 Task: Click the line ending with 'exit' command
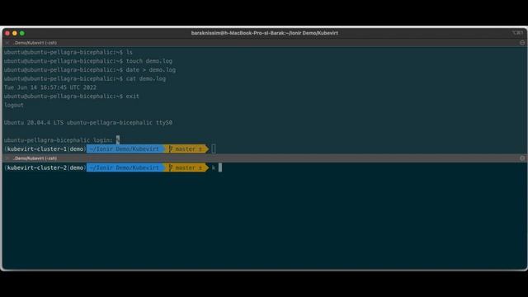[72, 96]
